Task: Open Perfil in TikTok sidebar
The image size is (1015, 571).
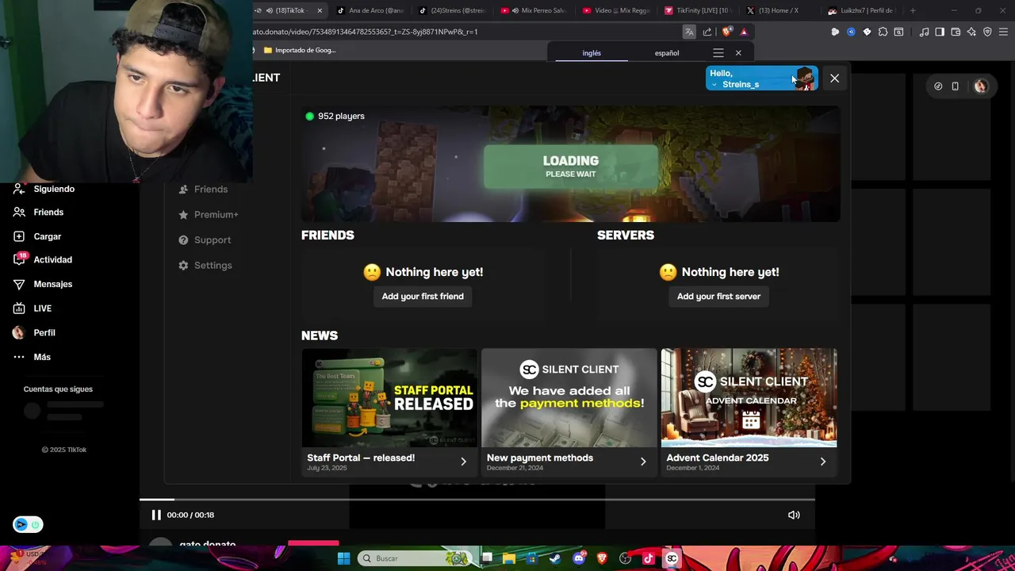Action: click(x=34, y=333)
